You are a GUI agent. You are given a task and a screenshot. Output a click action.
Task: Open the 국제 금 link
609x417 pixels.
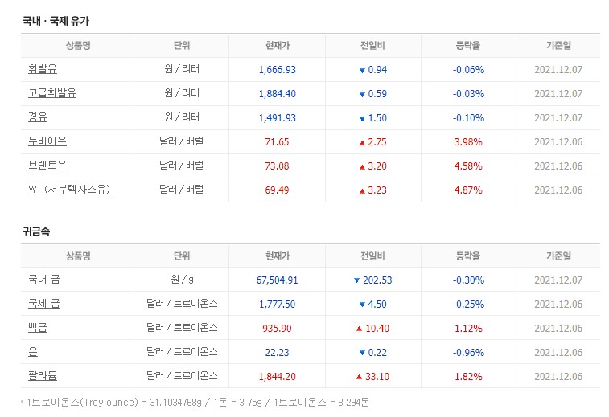(x=44, y=304)
